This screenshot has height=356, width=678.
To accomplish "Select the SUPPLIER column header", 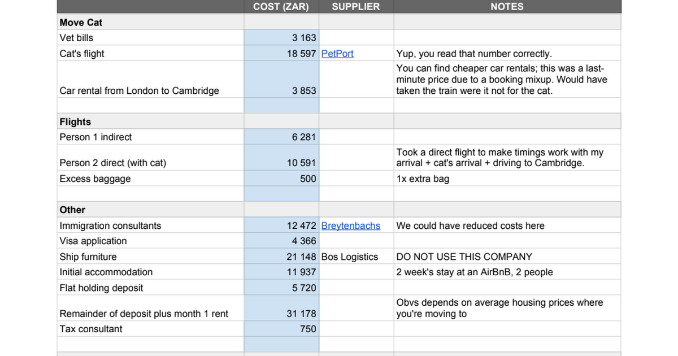I will tap(356, 7).
